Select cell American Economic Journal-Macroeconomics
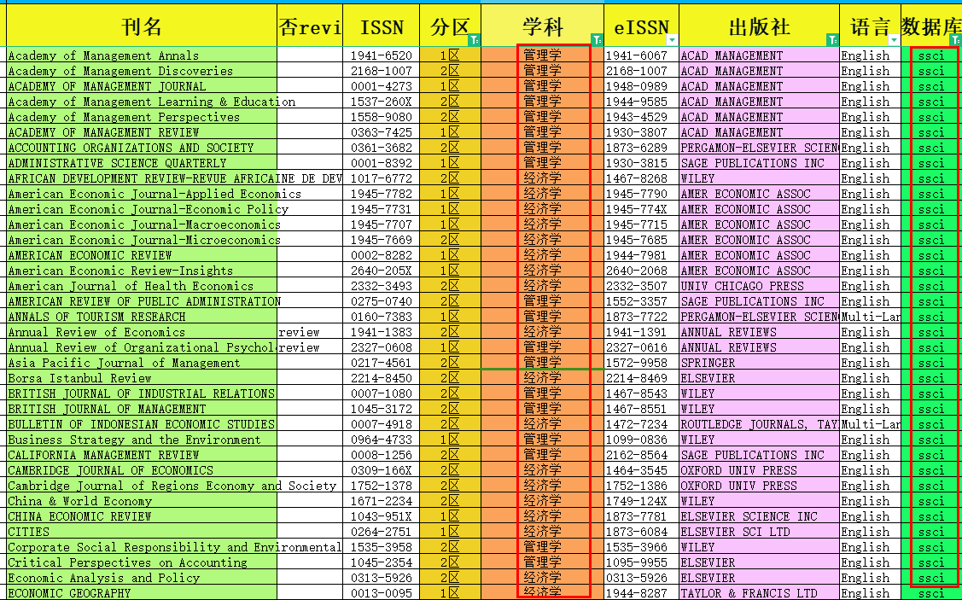This screenshot has width=962, height=600. click(x=142, y=224)
